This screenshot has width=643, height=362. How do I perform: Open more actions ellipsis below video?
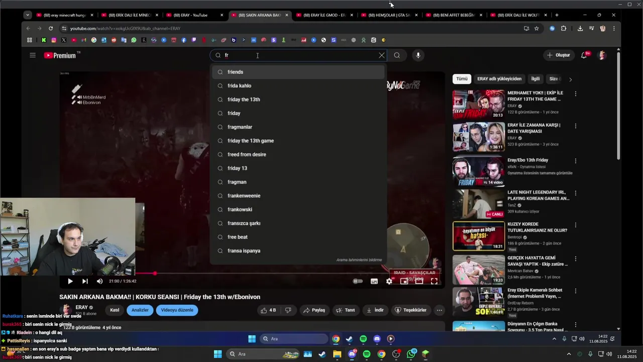[x=440, y=310]
